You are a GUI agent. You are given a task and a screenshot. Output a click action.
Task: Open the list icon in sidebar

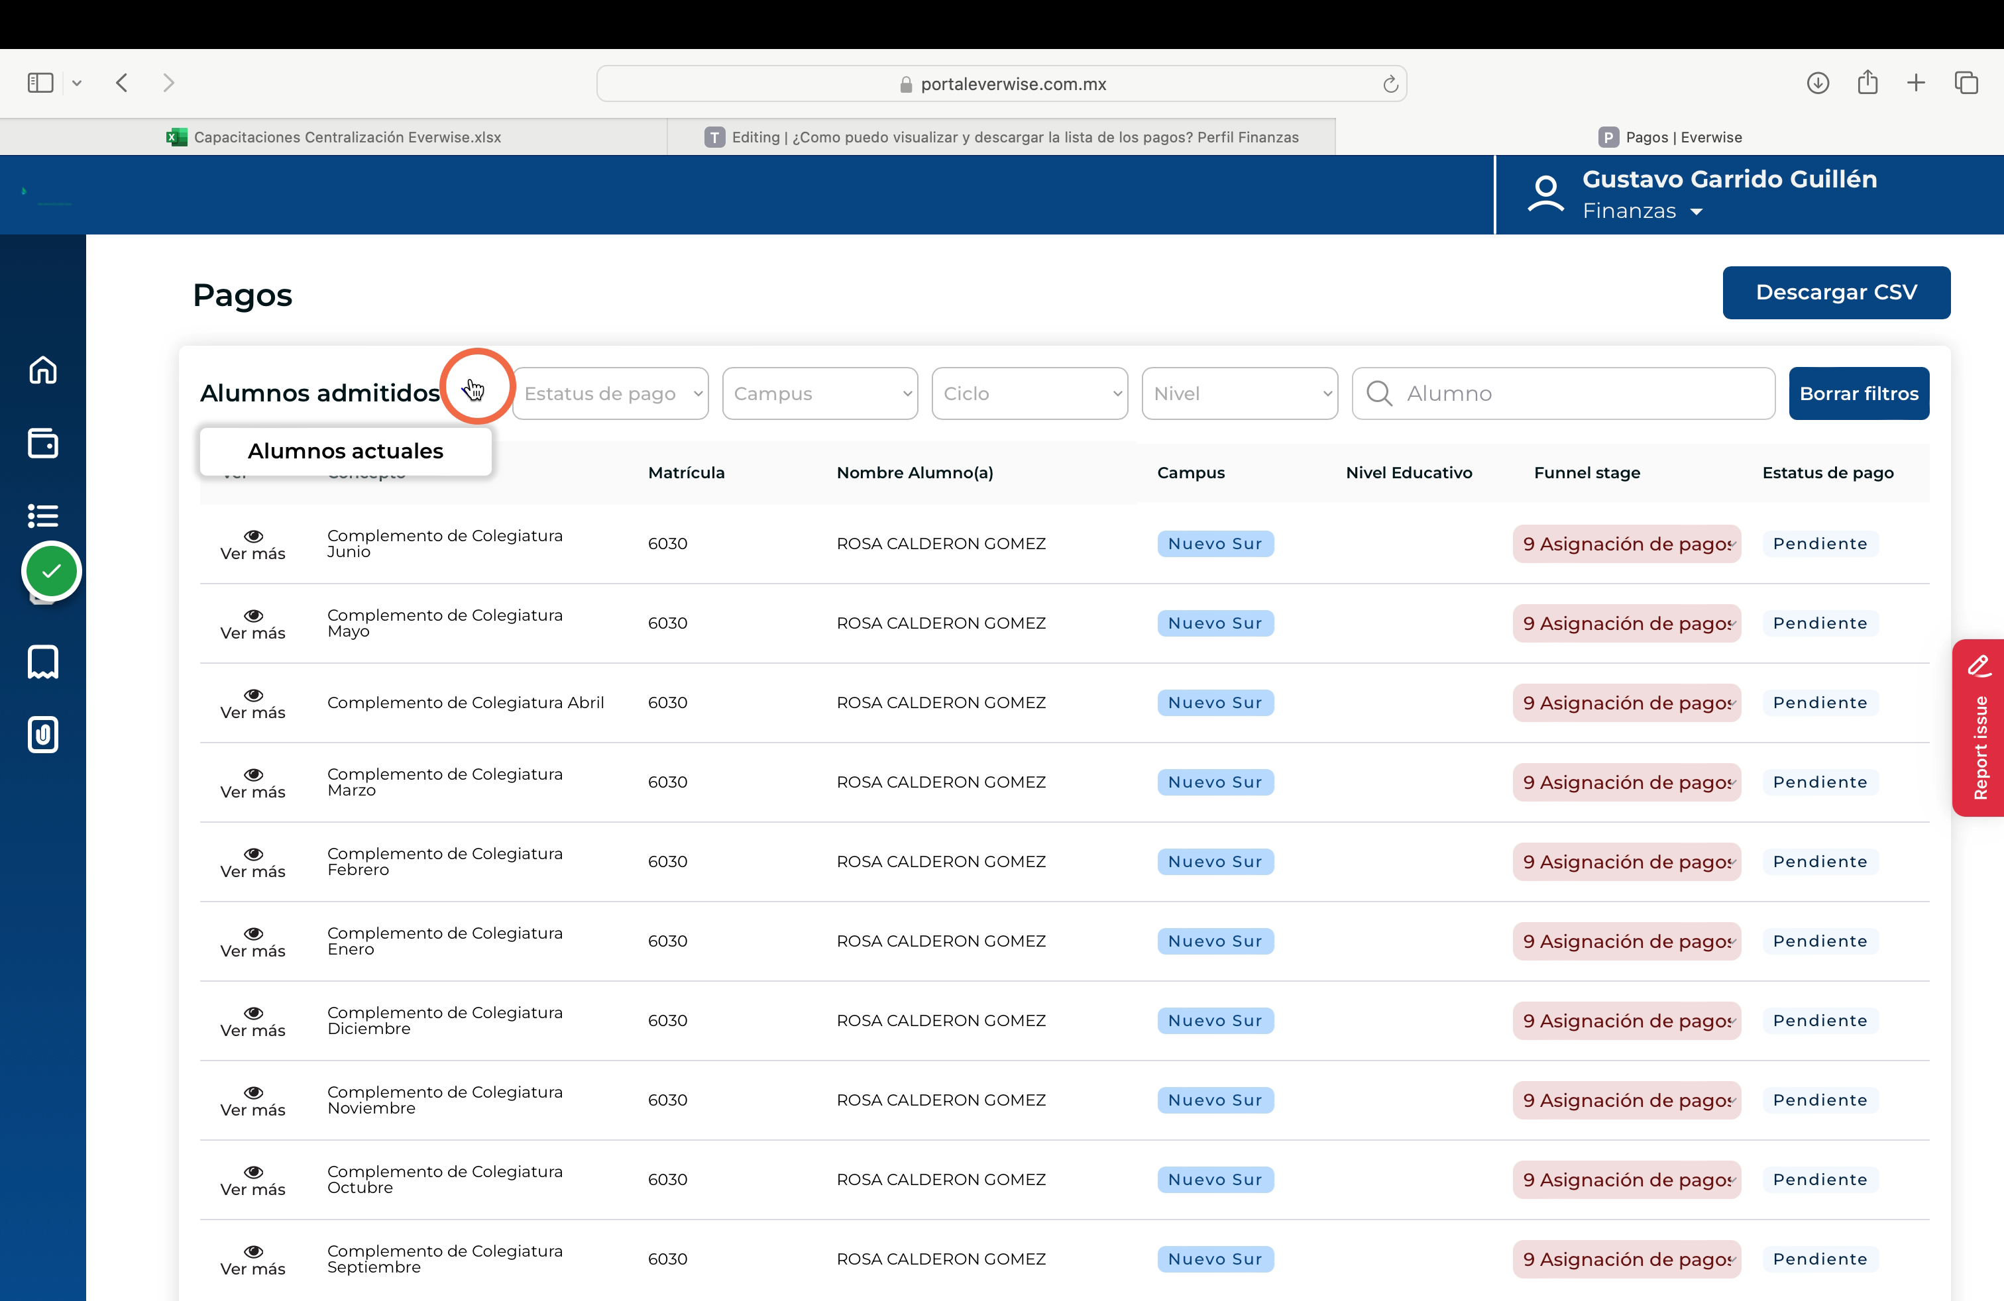43,515
